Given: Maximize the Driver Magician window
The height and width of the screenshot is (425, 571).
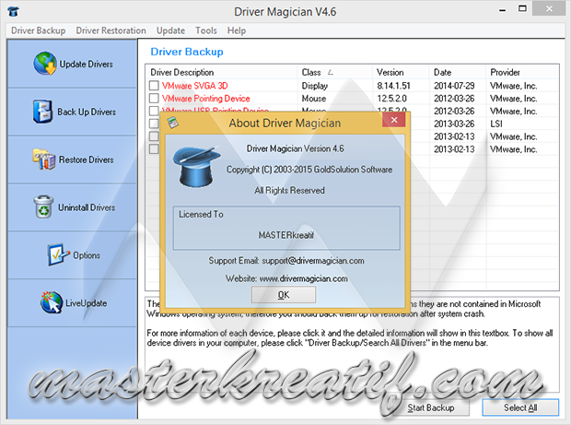Looking at the screenshot, I should tap(522, 8).
